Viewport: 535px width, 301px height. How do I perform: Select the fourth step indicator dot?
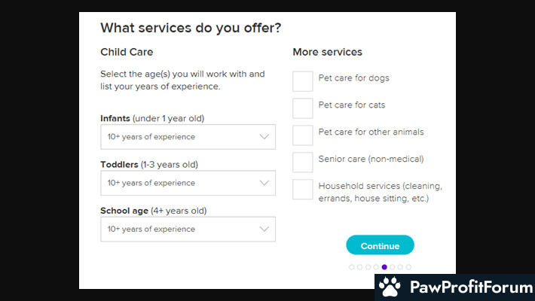[376, 267]
